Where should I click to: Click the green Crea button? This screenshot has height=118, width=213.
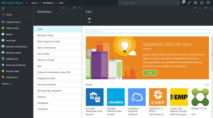point(149,73)
